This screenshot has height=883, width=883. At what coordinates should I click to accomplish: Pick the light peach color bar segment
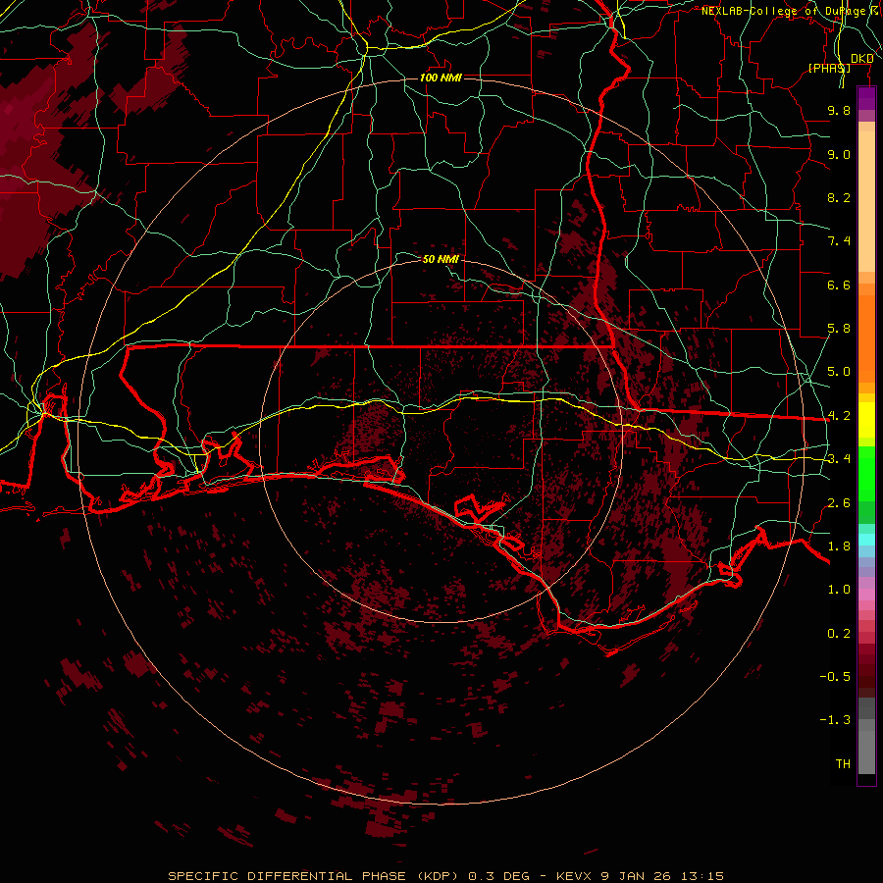click(866, 201)
